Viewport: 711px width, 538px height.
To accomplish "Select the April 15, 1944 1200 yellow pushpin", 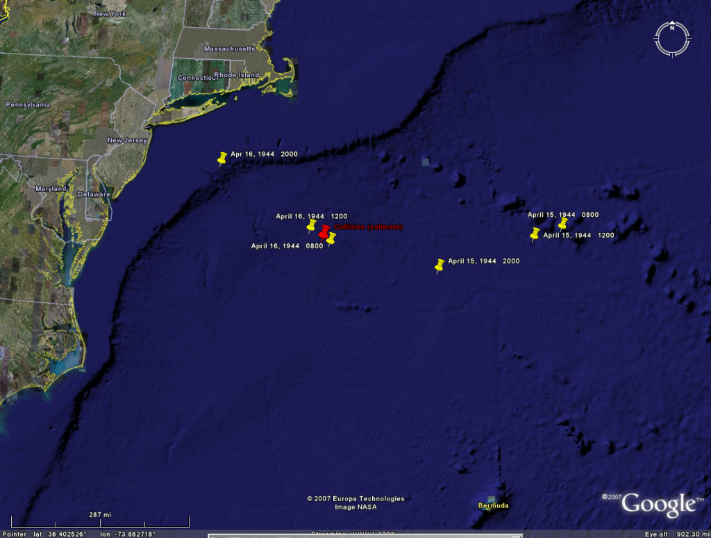I will pos(535,234).
